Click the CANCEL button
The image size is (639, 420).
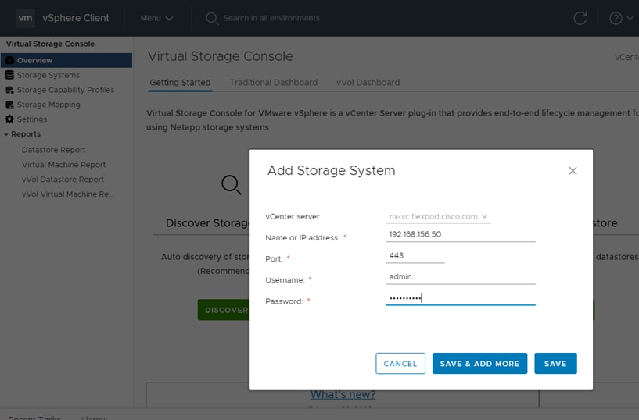400,364
